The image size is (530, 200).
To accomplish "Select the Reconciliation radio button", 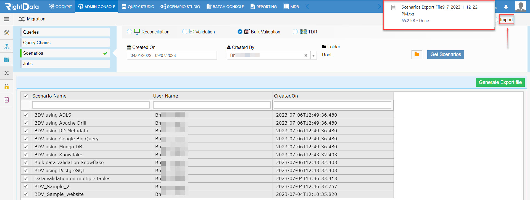I will pyautogui.click(x=130, y=32).
